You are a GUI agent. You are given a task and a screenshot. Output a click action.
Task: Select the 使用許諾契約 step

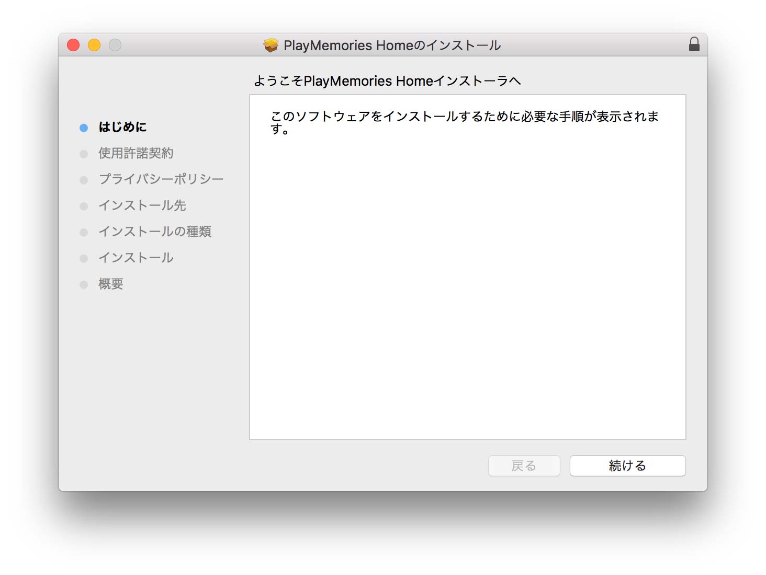click(136, 153)
